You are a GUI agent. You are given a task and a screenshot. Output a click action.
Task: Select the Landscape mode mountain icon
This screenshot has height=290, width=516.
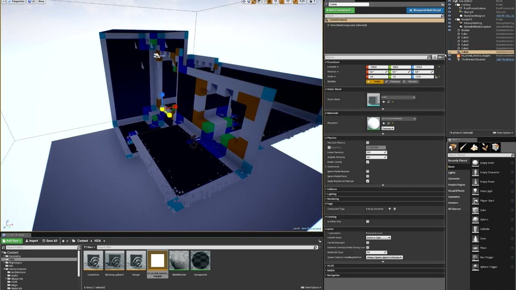(x=474, y=148)
